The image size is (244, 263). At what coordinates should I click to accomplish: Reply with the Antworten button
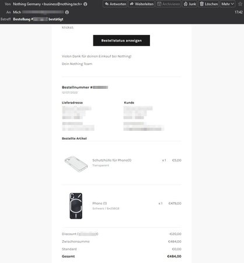point(115,4)
